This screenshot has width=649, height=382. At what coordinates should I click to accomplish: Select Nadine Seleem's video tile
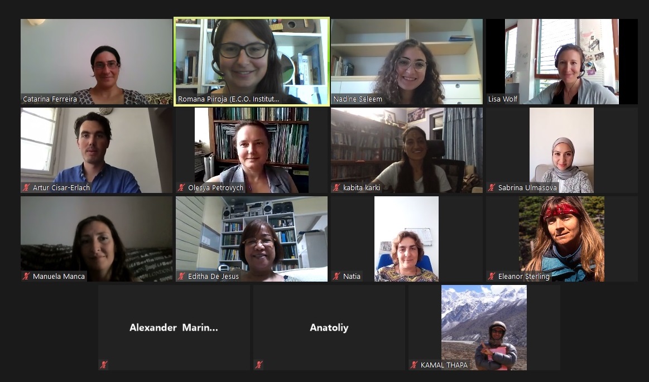(407, 61)
